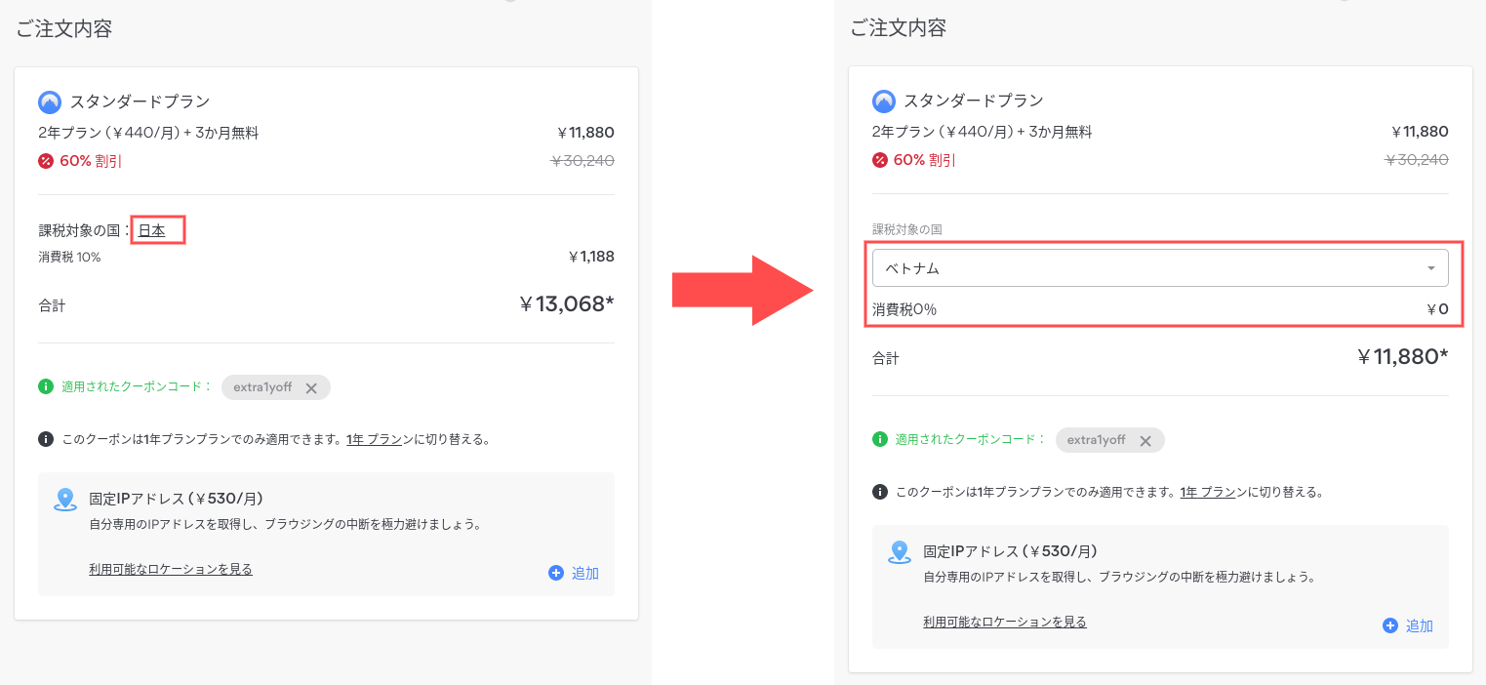Click ご注文内容 heading in left panel

coord(63,29)
